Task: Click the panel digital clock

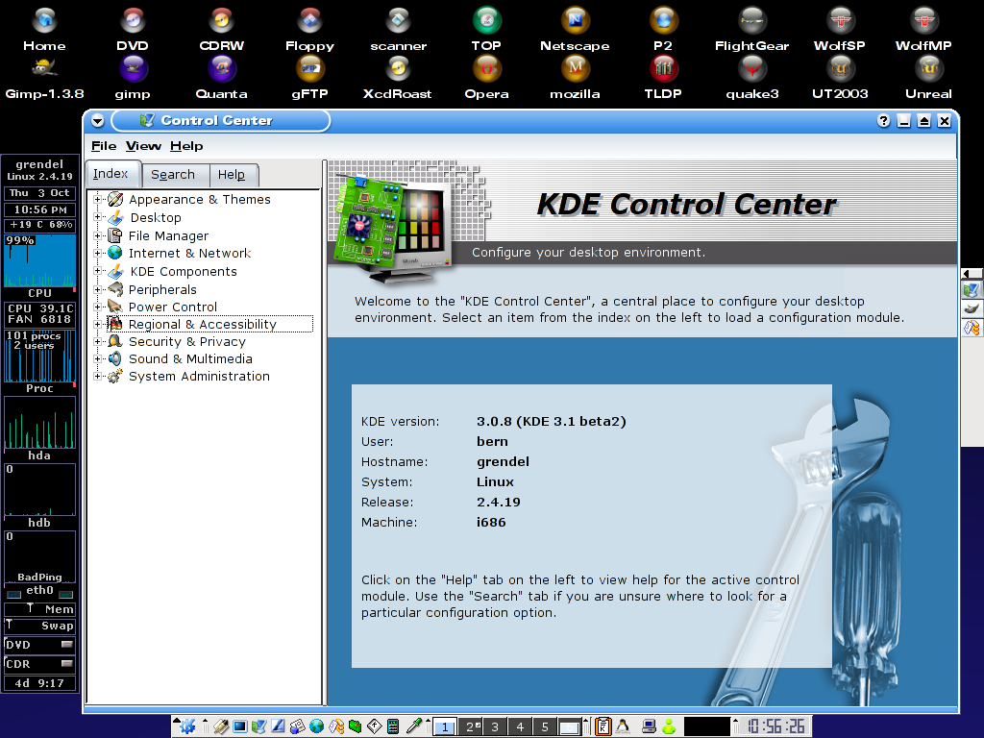Action: (775, 726)
